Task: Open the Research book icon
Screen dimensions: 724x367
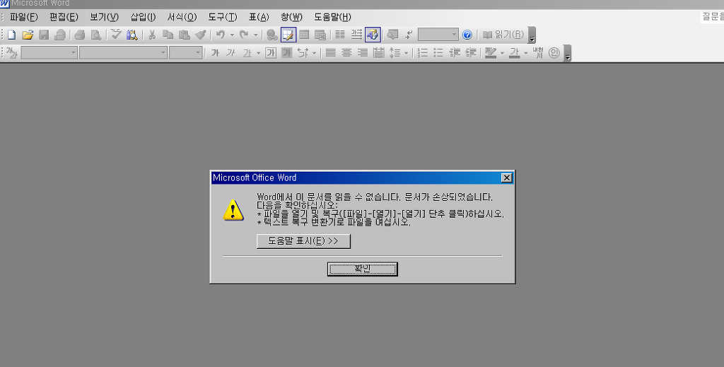Action: 132,35
